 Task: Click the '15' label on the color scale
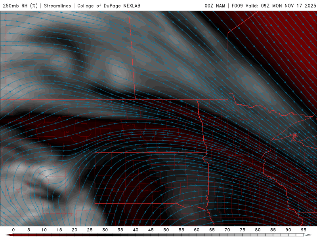[x=59, y=230]
